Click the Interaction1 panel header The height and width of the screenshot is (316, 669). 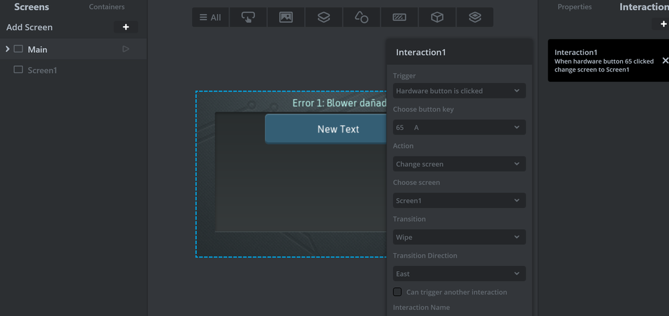pyautogui.click(x=459, y=52)
